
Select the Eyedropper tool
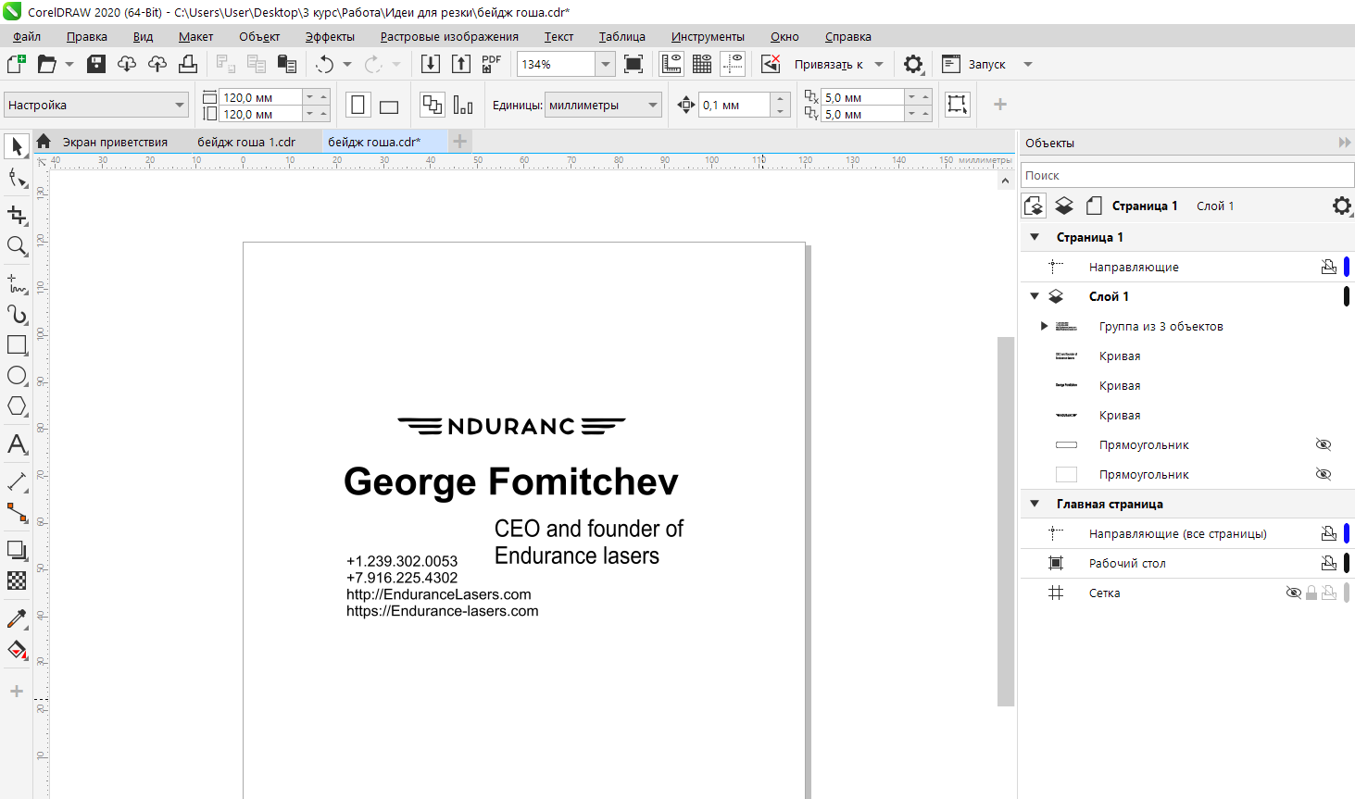pos(17,618)
